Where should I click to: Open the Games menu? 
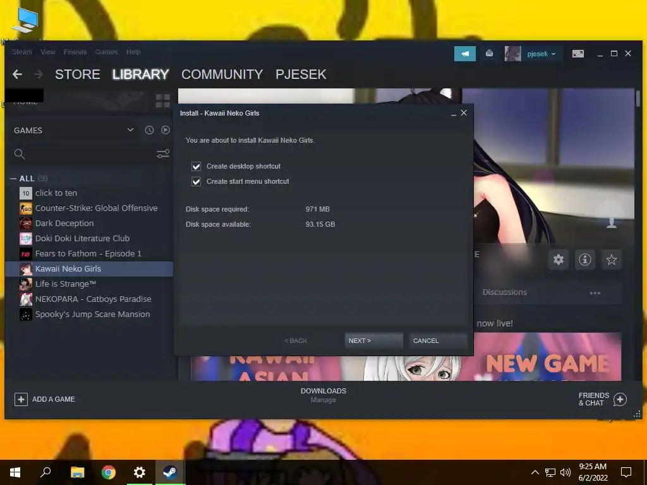[x=106, y=52]
